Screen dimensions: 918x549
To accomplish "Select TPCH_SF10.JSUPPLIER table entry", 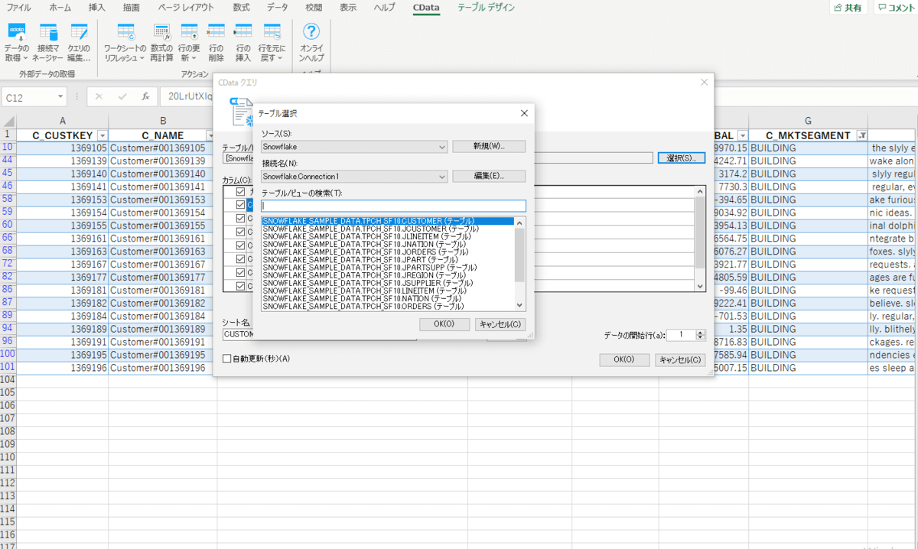I will pos(367,282).
